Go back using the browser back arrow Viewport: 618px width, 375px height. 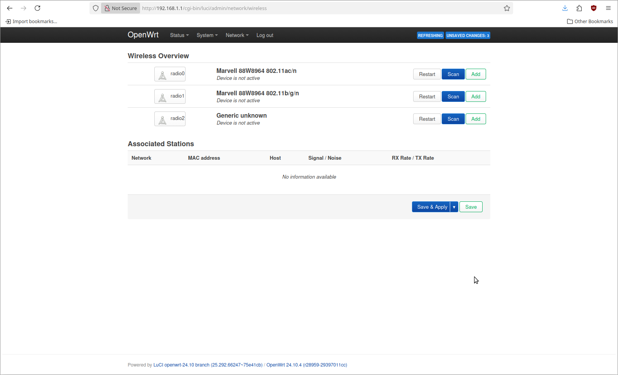(x=10, y=8)
